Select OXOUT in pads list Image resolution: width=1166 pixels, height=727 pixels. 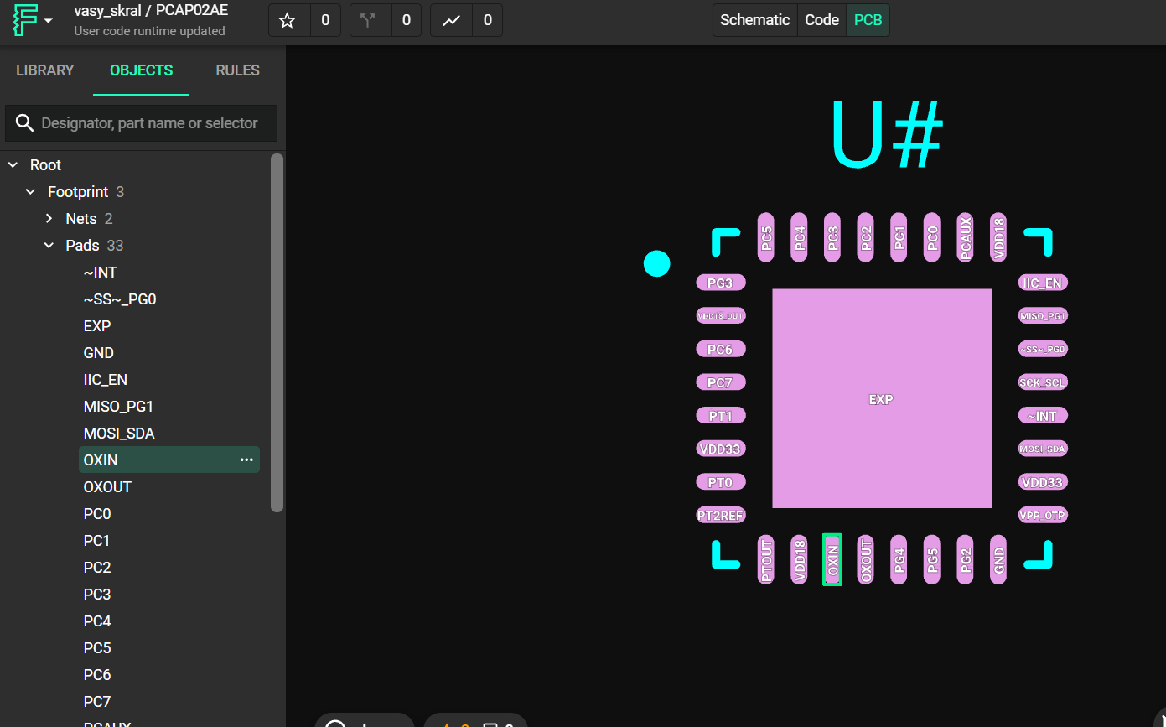(107, 487)
